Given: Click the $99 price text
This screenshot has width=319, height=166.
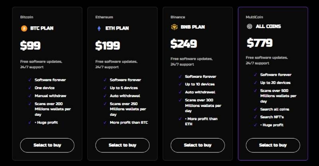Looking at the screenshot, I should 30,45.
